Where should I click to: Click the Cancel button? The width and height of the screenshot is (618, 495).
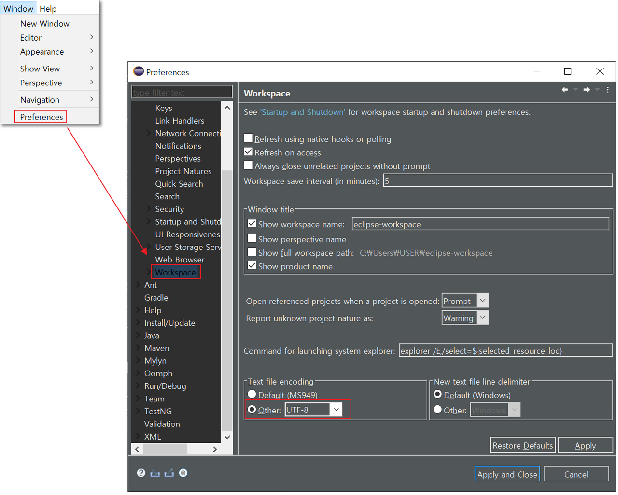576,474
